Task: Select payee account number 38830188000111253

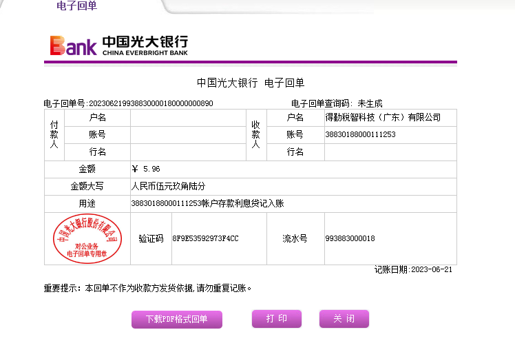Action: click(360, 134)
